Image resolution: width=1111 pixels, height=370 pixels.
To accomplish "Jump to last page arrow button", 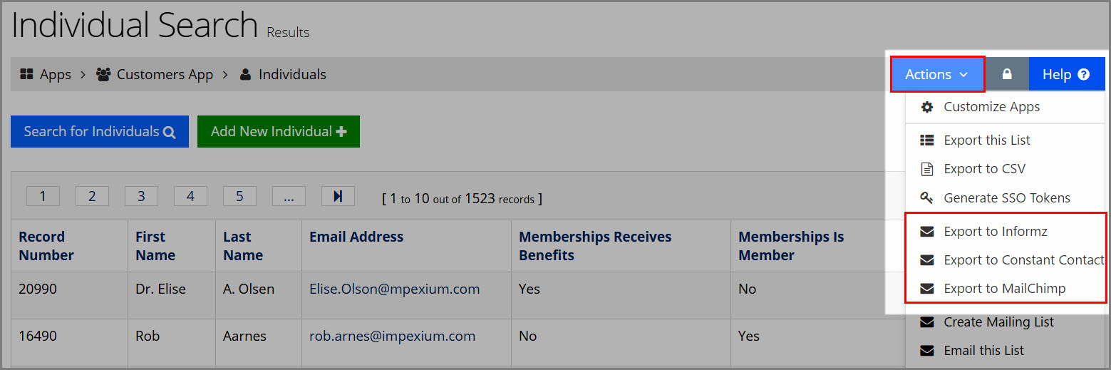I will pos(338,196).
